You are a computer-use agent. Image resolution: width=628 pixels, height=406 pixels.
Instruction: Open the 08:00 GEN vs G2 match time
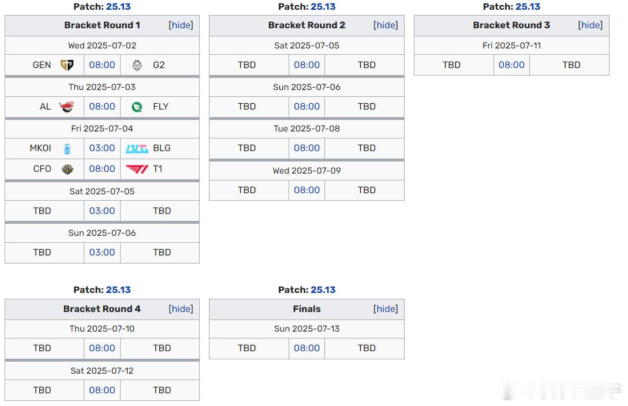pyautogui.click(x=102, y=65)
